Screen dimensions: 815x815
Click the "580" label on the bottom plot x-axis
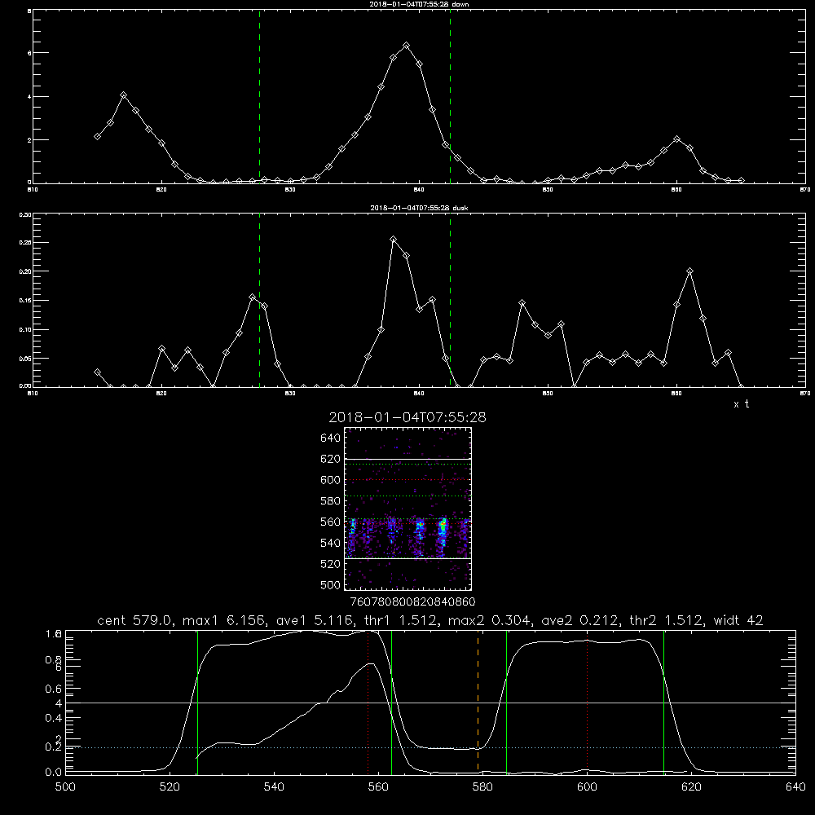(482, 787)
